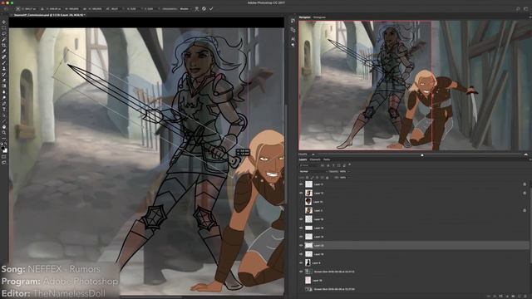Open the Bicubic interpolation dropdown
The image size is (532, 299).
point(185,9)
